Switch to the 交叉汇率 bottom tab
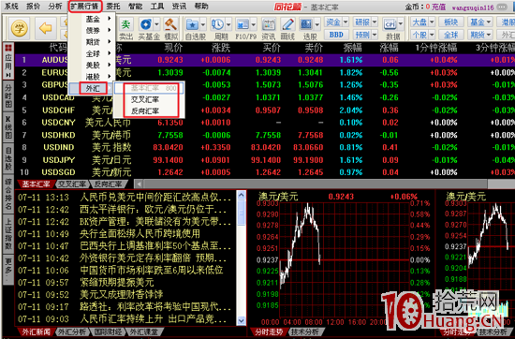The image size is (515, 339). 71,184
